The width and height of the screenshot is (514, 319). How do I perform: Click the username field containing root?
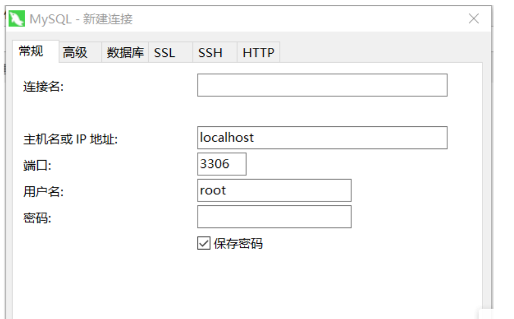(273, 190)
